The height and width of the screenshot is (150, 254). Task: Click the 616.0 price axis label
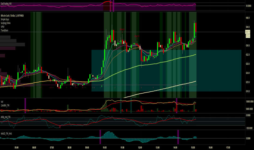pyautogui.click(x=248, y=91)
